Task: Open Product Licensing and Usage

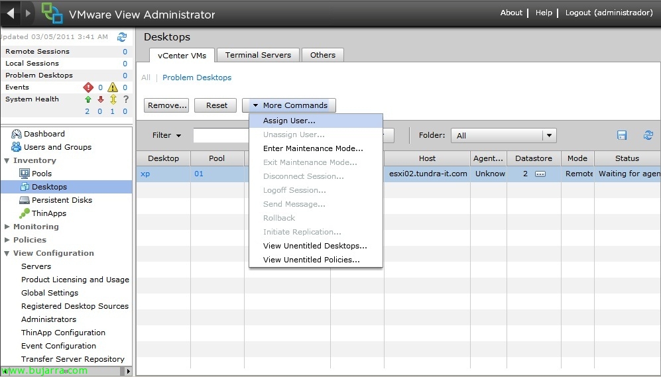Action: point(75,280)
